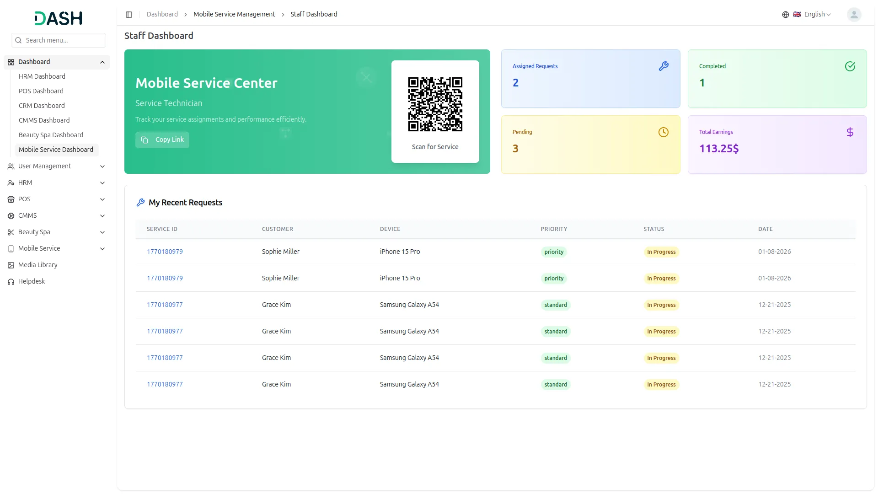Toggle the sidebar panel collapse control

pos(129,14)
